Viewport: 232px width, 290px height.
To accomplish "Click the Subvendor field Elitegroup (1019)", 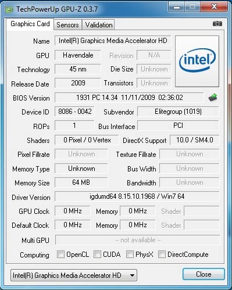I will pos(178,112).
